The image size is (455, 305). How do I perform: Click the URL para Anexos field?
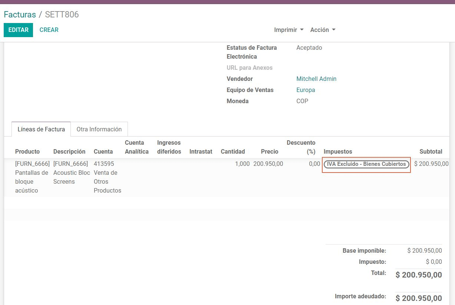coord(250,68)
